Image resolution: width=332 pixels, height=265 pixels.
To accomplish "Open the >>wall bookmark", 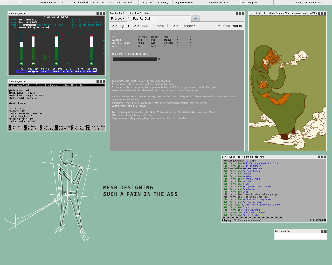I will click(162, 26).
